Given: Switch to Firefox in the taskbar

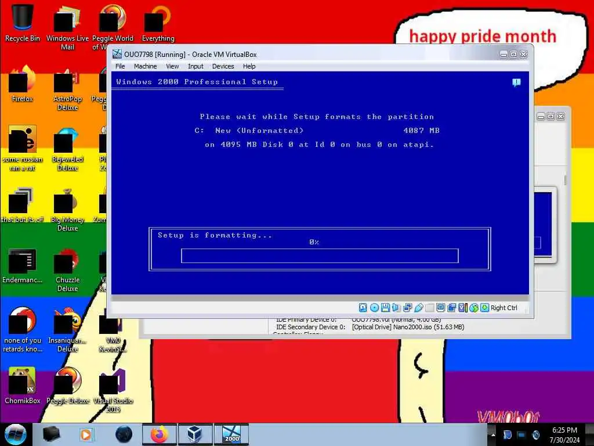Looking at the screenshot, I should point(159,434).
